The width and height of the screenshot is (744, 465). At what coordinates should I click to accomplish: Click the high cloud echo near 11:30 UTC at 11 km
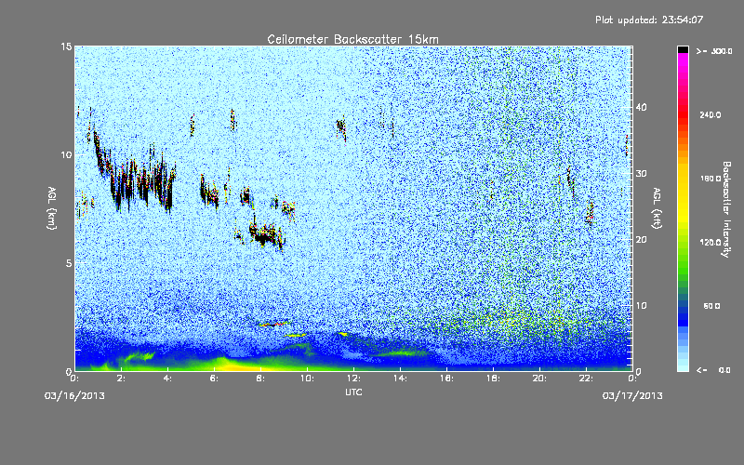341,127
